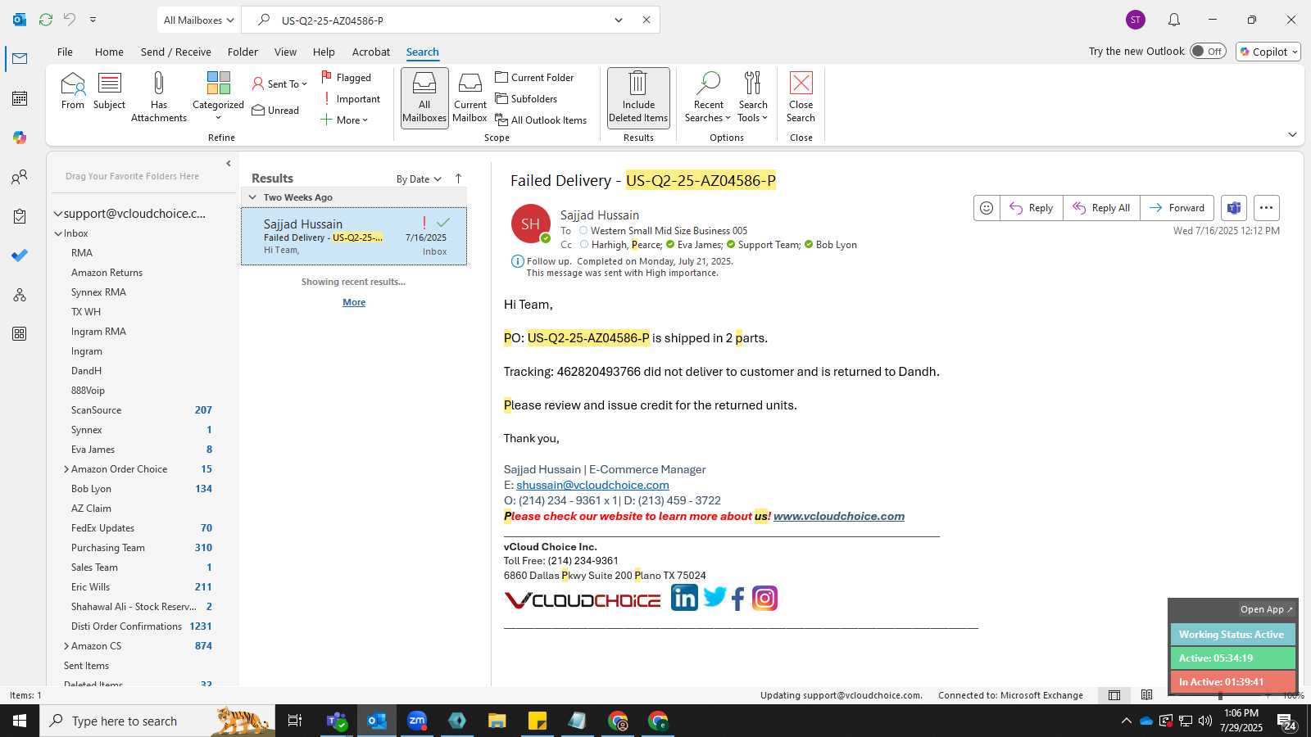Image resolution: width=1311 pixels, height=737 pixels.
Task: Open More Apps grid icon
Action: click(20, 334)
